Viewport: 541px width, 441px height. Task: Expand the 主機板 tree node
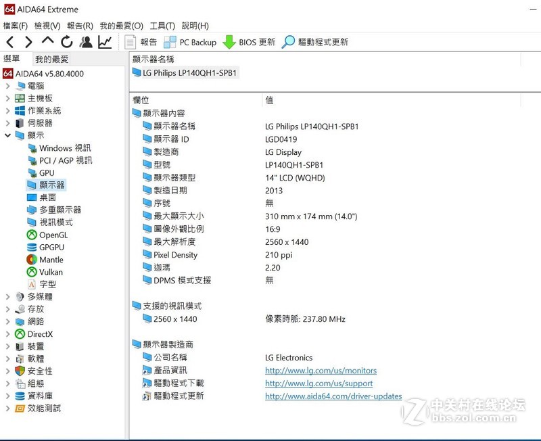(7, 98)
